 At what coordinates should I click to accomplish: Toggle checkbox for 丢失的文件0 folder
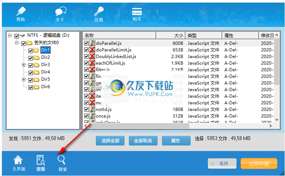pyautogui.click(x=24, y=43)
